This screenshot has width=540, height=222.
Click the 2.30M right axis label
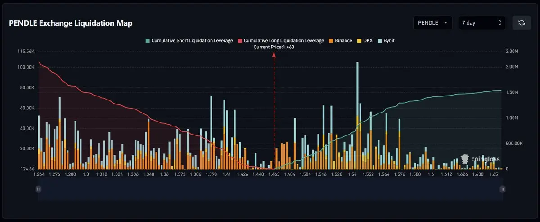pos(512,52)
